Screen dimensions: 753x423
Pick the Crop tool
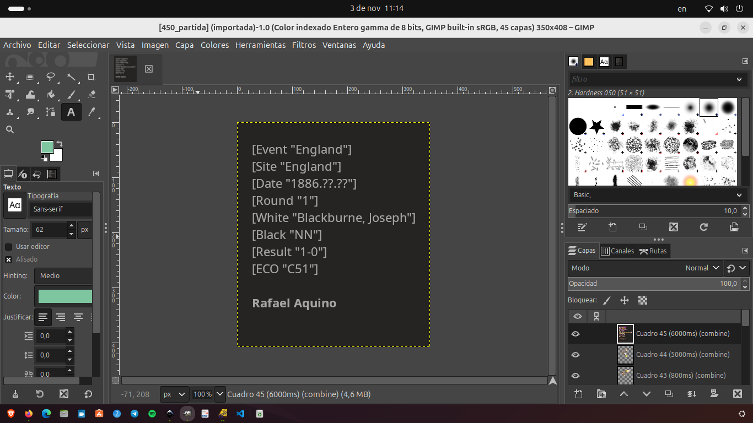[x=92, y=77]
